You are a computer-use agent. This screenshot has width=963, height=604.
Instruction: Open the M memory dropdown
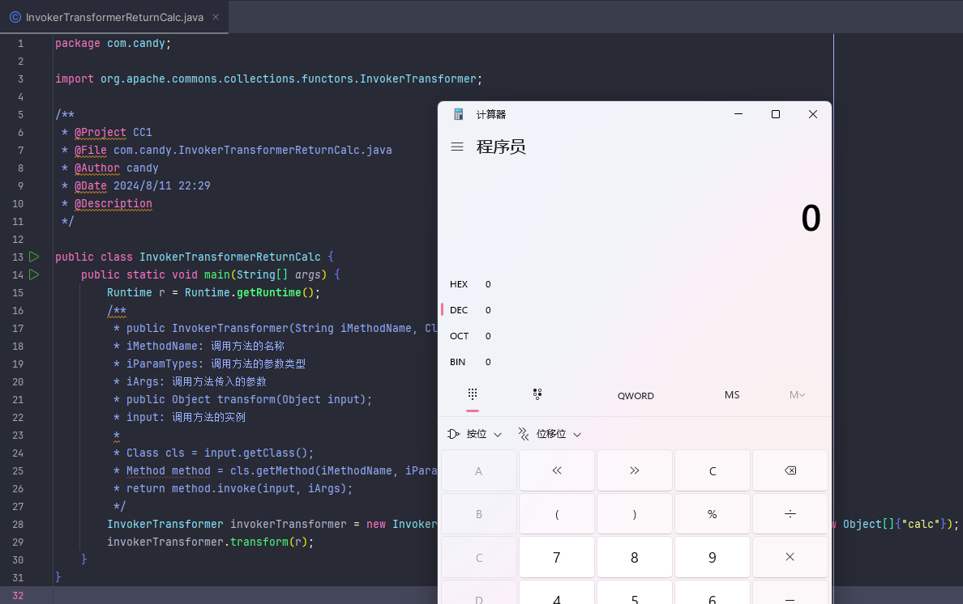point(797,395)
